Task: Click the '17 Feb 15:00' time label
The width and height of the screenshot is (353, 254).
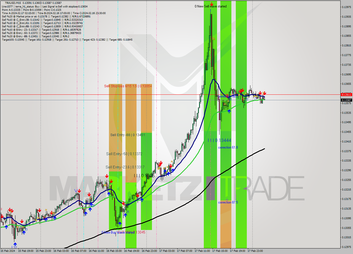Action: (x=220, y=251)
